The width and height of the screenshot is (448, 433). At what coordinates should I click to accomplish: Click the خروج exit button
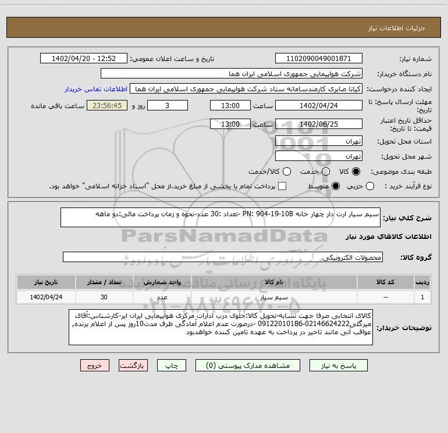click(x=95, y=366)
